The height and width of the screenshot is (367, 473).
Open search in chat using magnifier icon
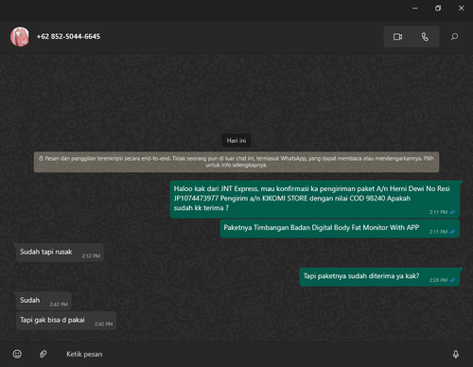[x=454, y=37]
